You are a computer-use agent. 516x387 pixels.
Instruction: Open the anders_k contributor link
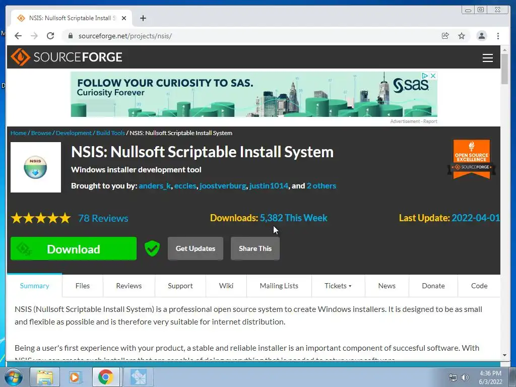pyautogui.click(x=155, y=186)
